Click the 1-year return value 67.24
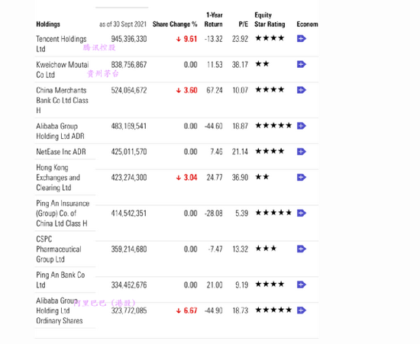Viewport: 420px width, 344px height. (215, 91)
